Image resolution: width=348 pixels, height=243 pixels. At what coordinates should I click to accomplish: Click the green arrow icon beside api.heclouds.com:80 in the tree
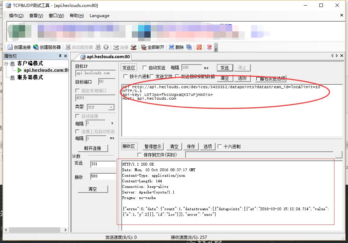[20, 70]
